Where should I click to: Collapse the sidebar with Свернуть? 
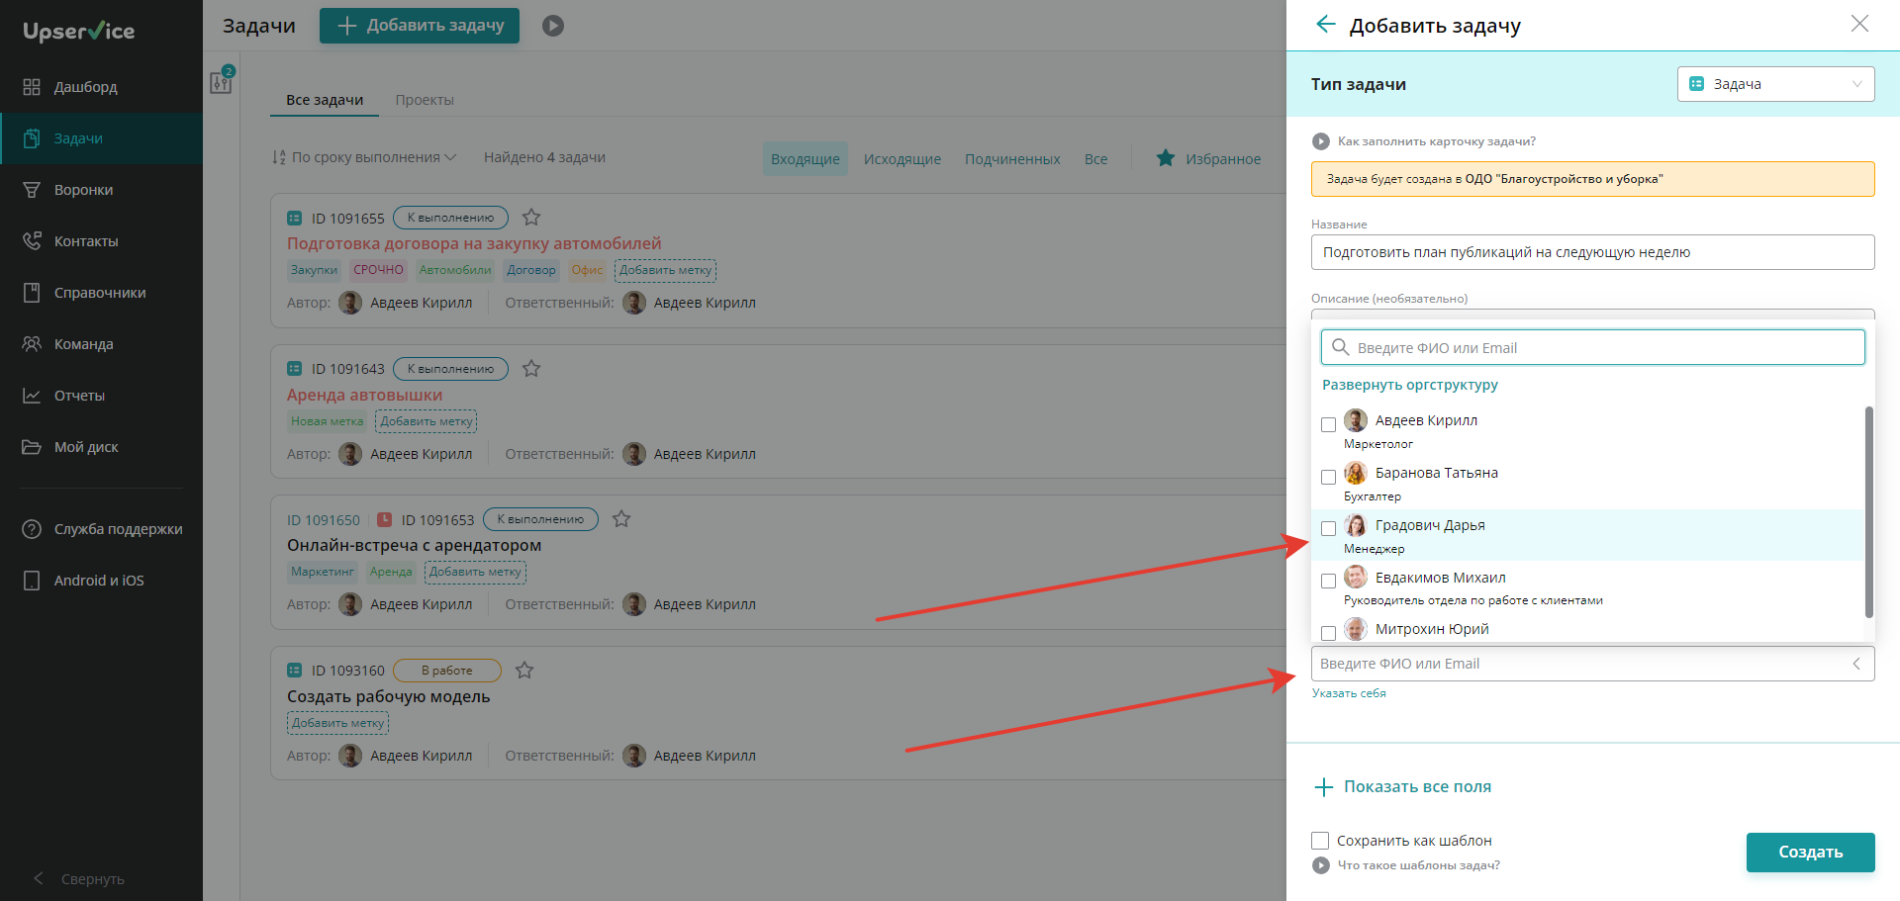79,879
